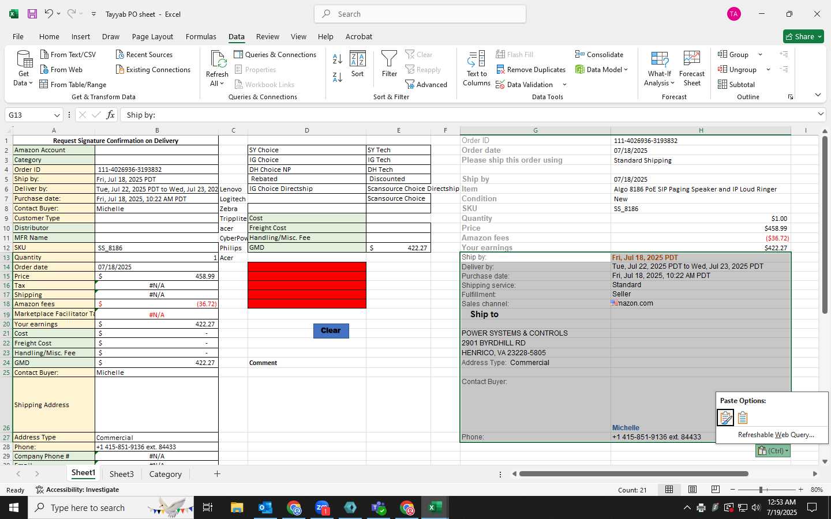This screenshot has width=831, height=519.
Task: Click the Share button
Action: click(x=803, y=36)
